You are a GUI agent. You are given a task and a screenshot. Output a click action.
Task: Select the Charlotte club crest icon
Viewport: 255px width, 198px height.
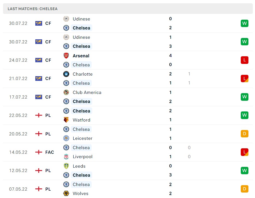pyautogui.click(x=66, y=74)
